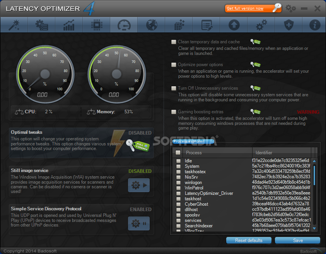Open the bar chart statistics tab
Image resolution: width=326 pixels, height=254 pixels.
tap(69, 25)
